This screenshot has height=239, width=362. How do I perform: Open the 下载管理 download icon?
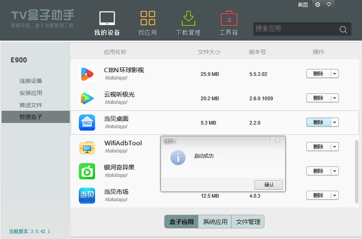pos(188,19)
